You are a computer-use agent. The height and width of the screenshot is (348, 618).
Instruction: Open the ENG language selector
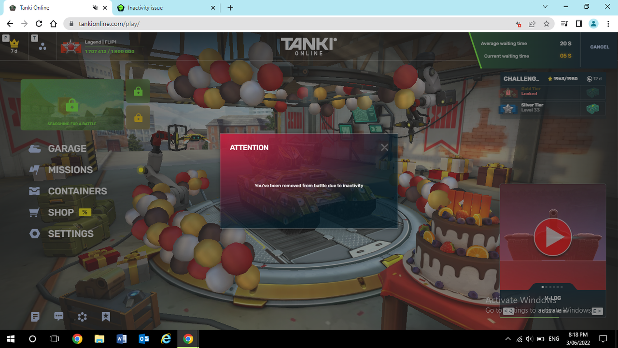554,339
